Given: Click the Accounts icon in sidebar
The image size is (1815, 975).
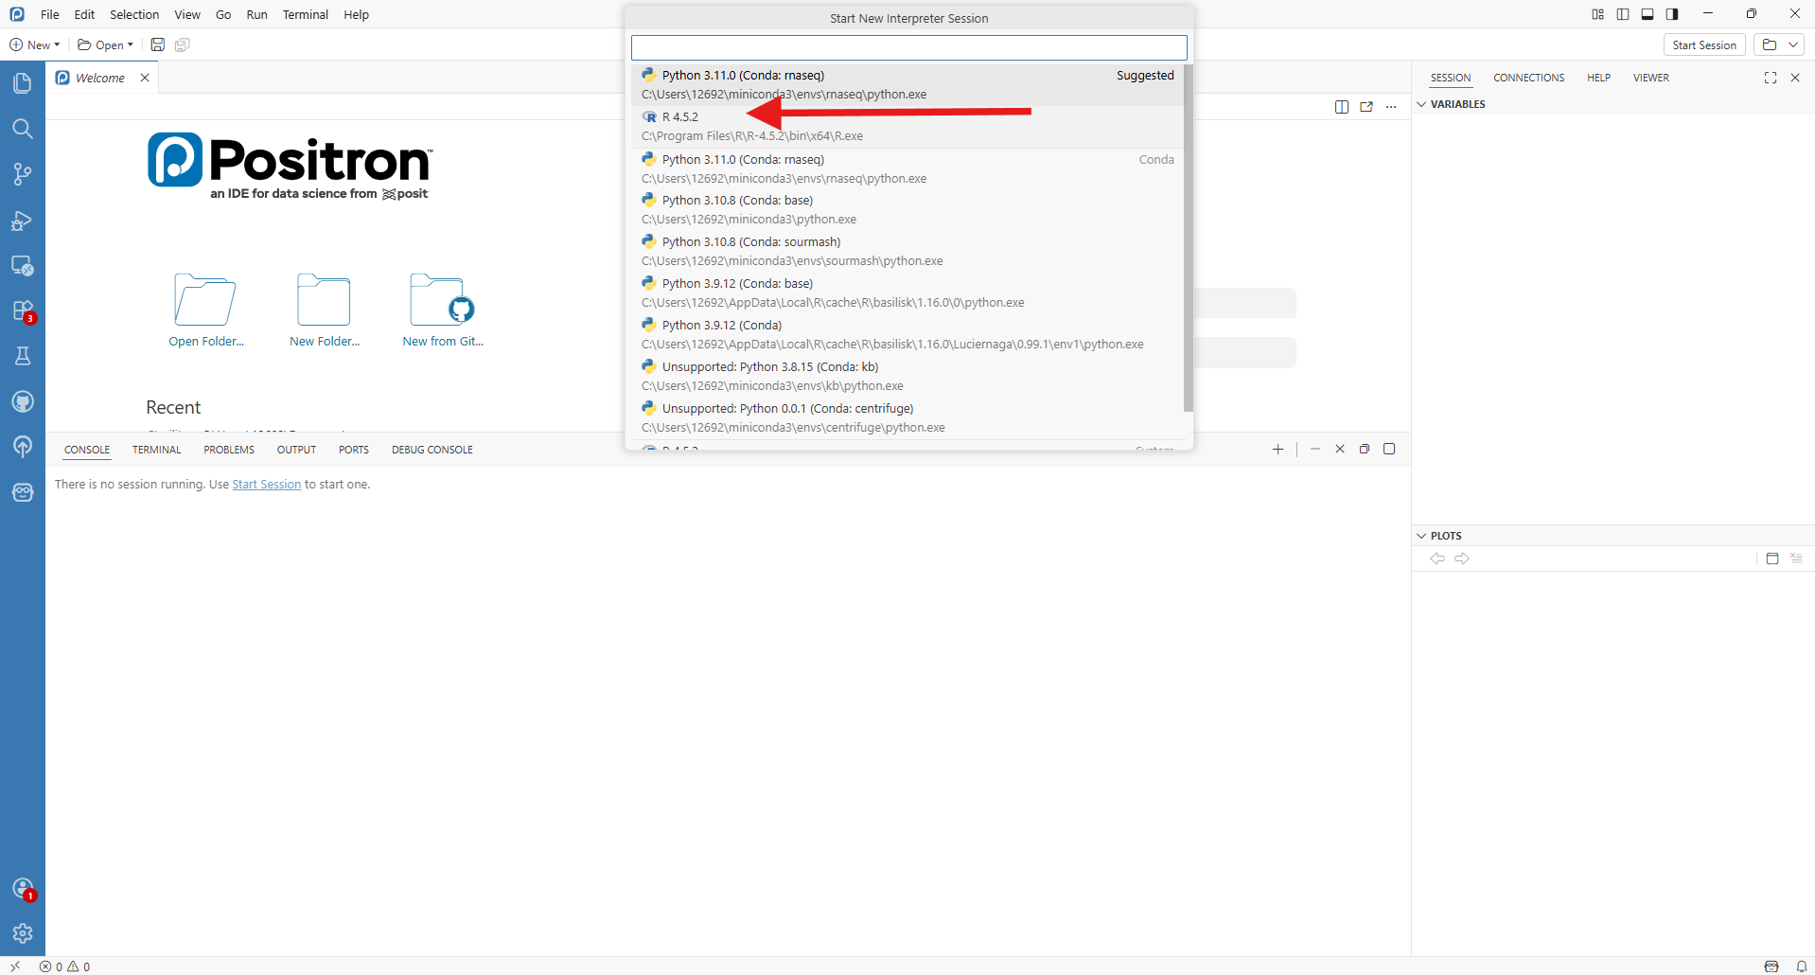Looking at the screenshot, I should click(23, 889).
